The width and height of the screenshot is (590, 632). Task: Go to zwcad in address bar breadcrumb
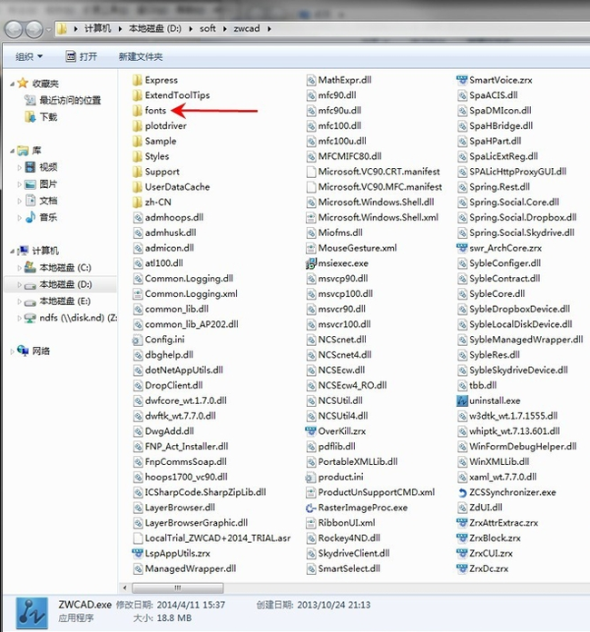(x=247, y=29)
